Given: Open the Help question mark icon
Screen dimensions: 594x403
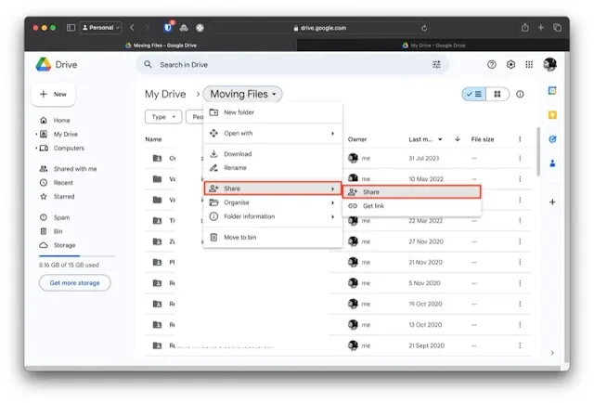Looking at the screenshot, I should point(491,64).
